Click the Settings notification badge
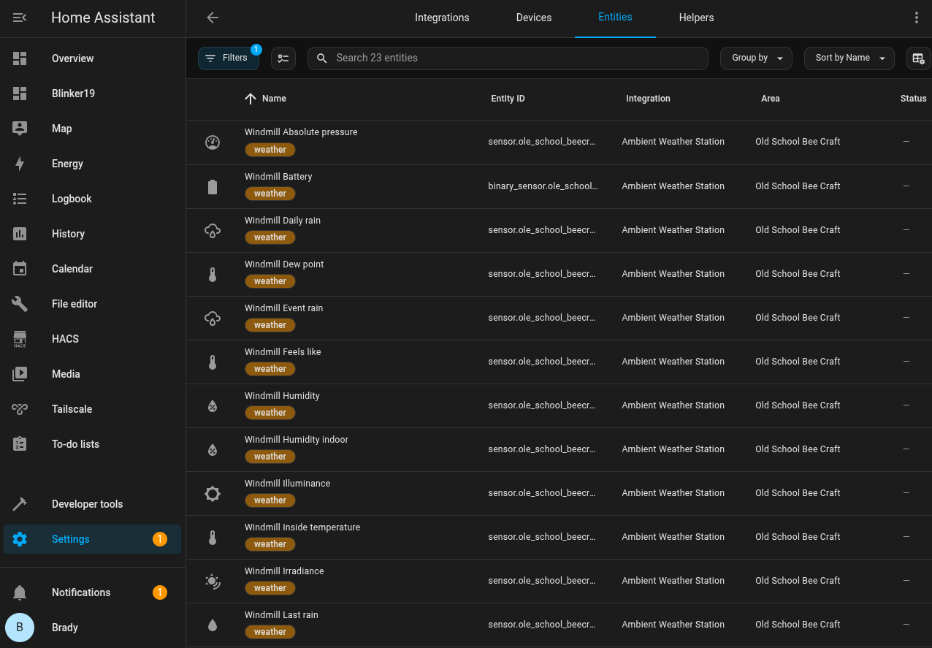Viewport: 932px width, 648px height. click(x=160, y=539)
